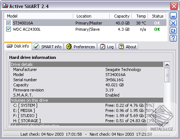Click the blue export arrow side button

tap(173, 31)
